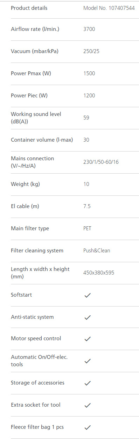Click the Automatic On/Off-elec. tools checkmark

pos(88,361)
